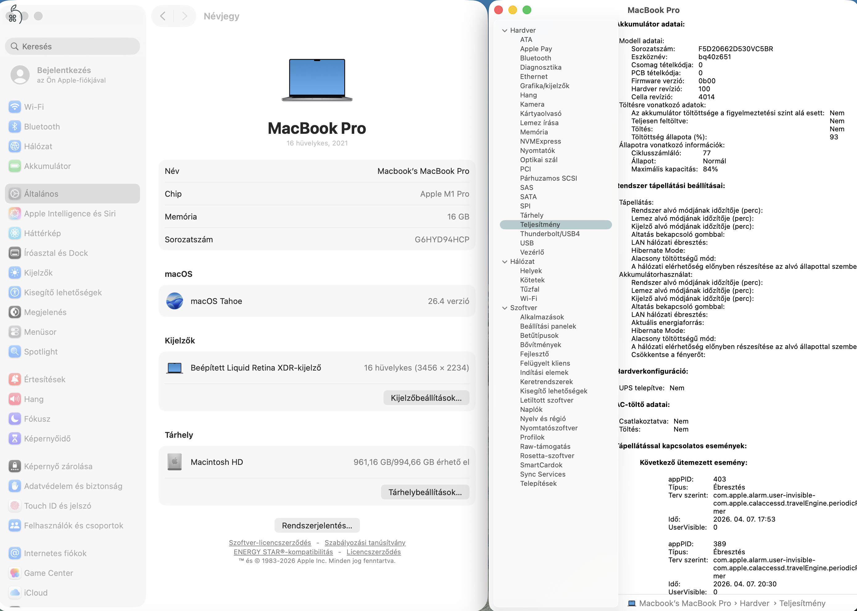
Task: Open the Fókusz settings pane
Action: point(38,419)
